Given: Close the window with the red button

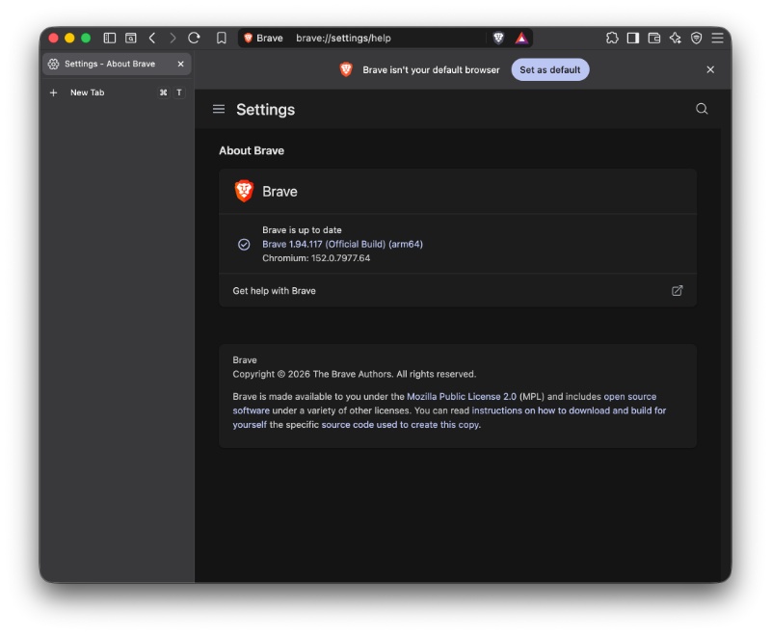Looking at the screenshot, I should tap(54, 38).
